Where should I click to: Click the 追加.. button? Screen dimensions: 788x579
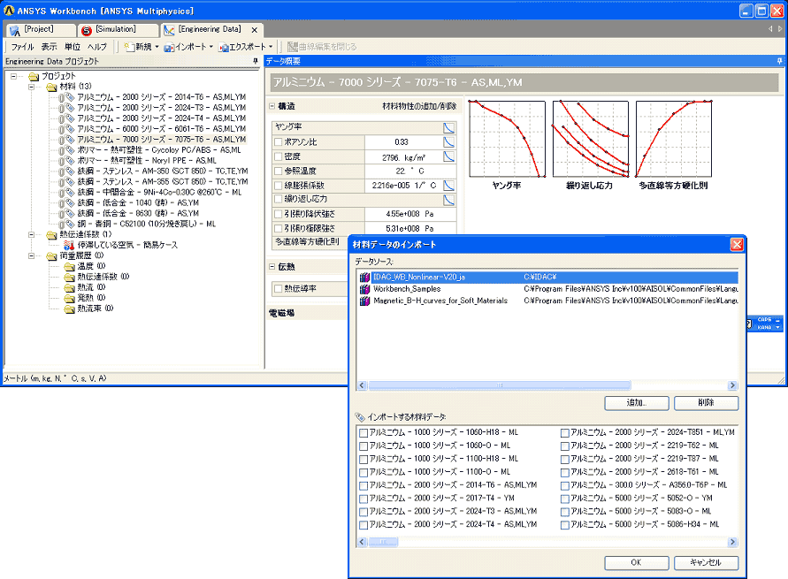tap(637, 403)
